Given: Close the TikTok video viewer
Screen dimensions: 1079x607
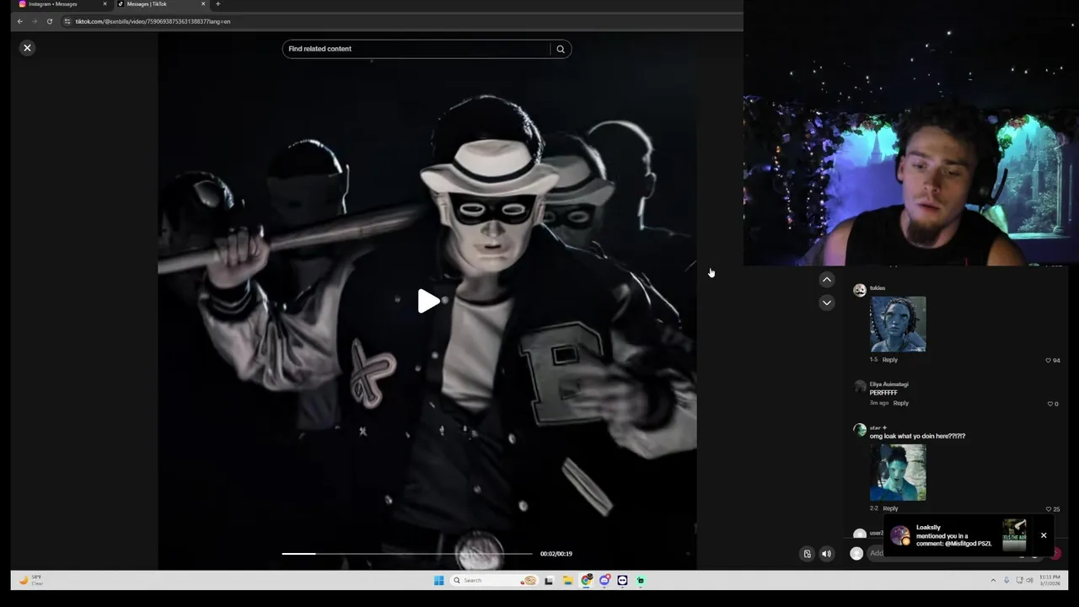Looking at the screenshot, I should (x=27, y=48).
